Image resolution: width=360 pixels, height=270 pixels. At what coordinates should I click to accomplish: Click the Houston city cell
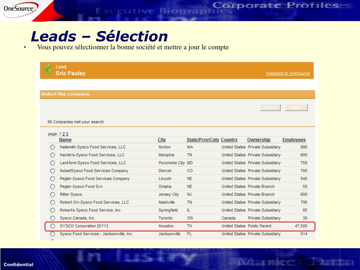point(166,226)
